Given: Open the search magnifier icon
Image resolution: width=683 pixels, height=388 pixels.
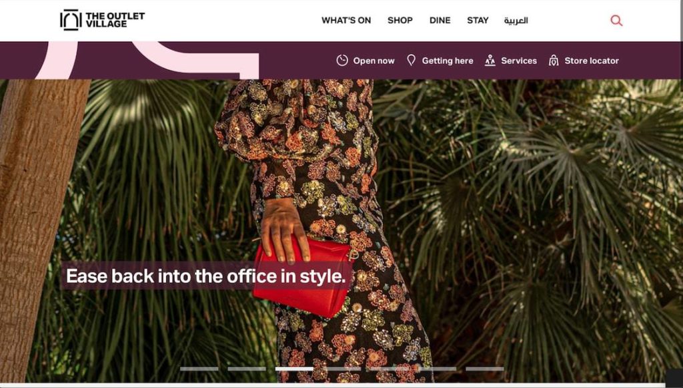Looking at the screenshot, I should point(616,21).
